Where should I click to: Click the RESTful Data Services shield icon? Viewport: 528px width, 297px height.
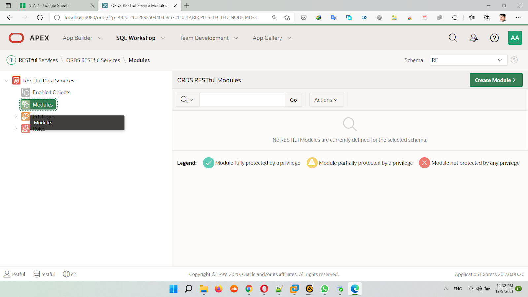click(x=16, y=81)
